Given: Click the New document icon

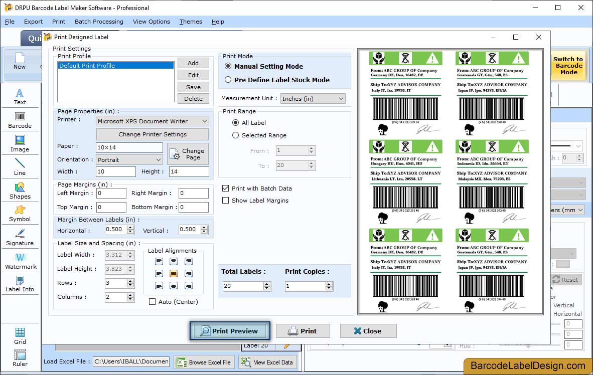Looking at the screenshot, I should (x=19, y=61).
